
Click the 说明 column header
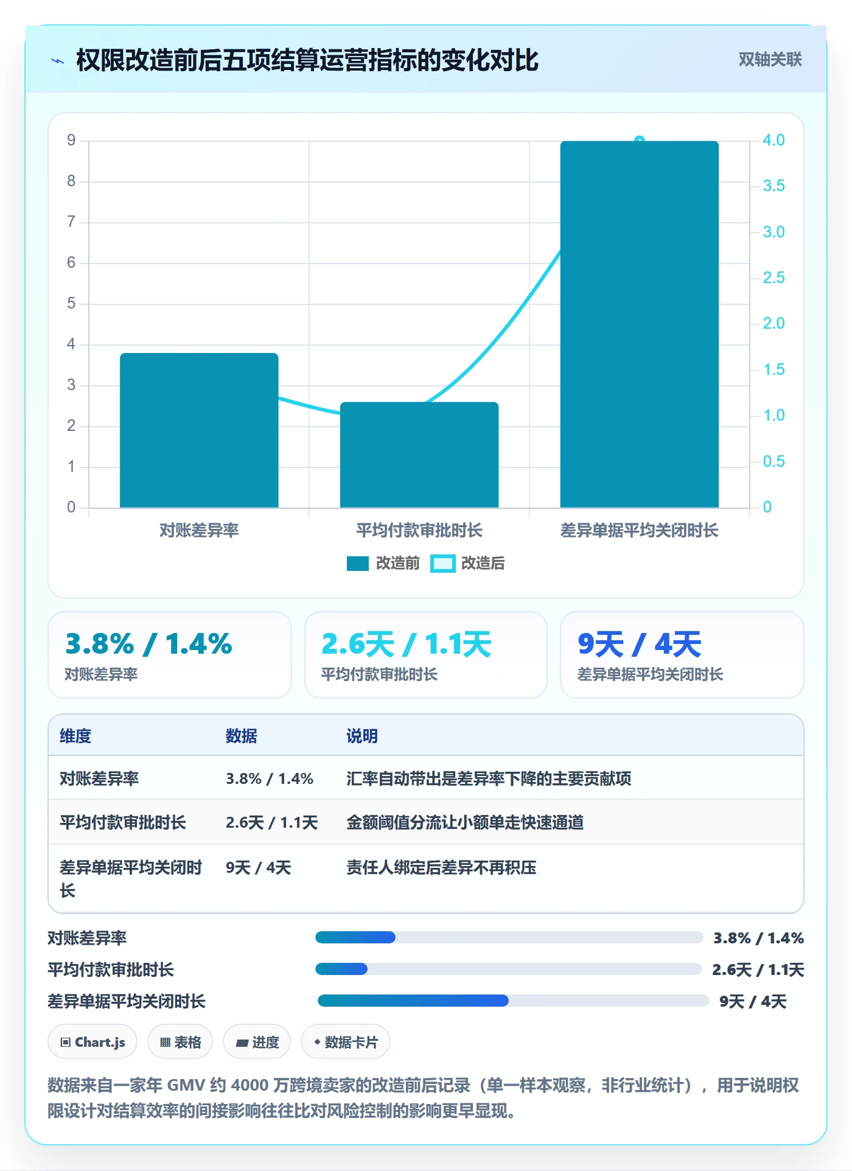point(362,736)
